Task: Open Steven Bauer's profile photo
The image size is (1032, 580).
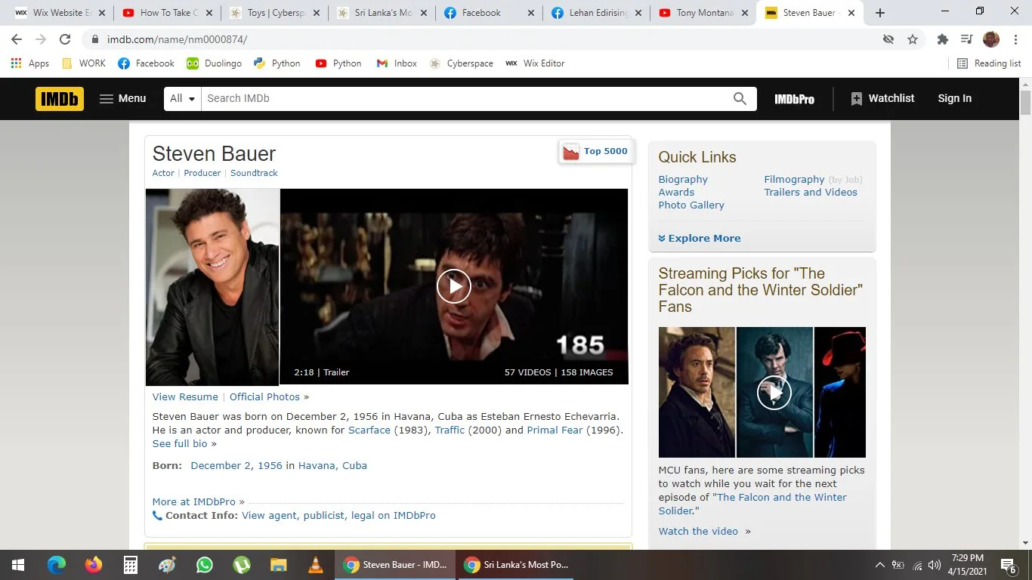Action: [x=212, y=287]
